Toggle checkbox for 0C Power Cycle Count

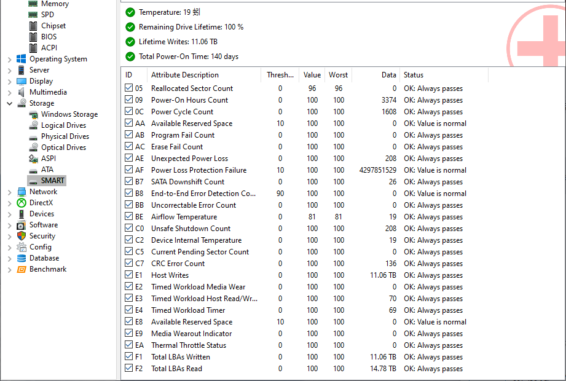128,111
